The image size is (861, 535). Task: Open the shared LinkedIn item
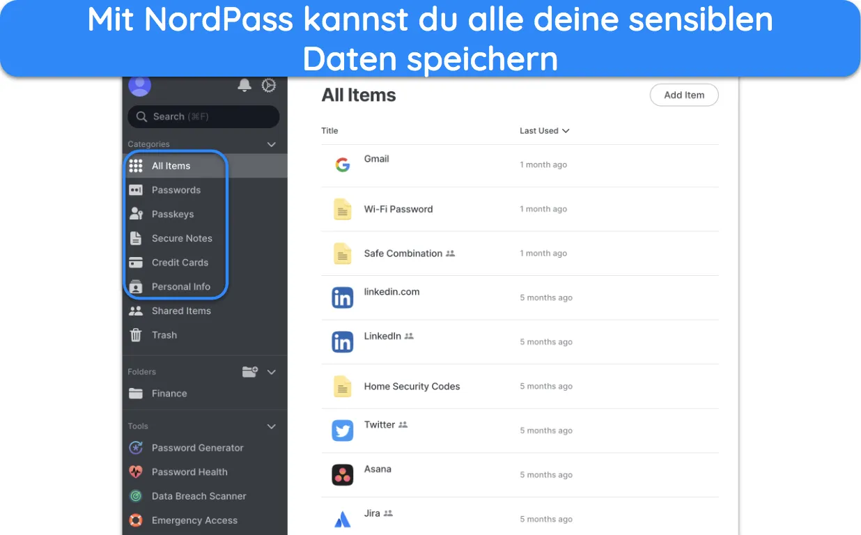(x=520, y=342)
